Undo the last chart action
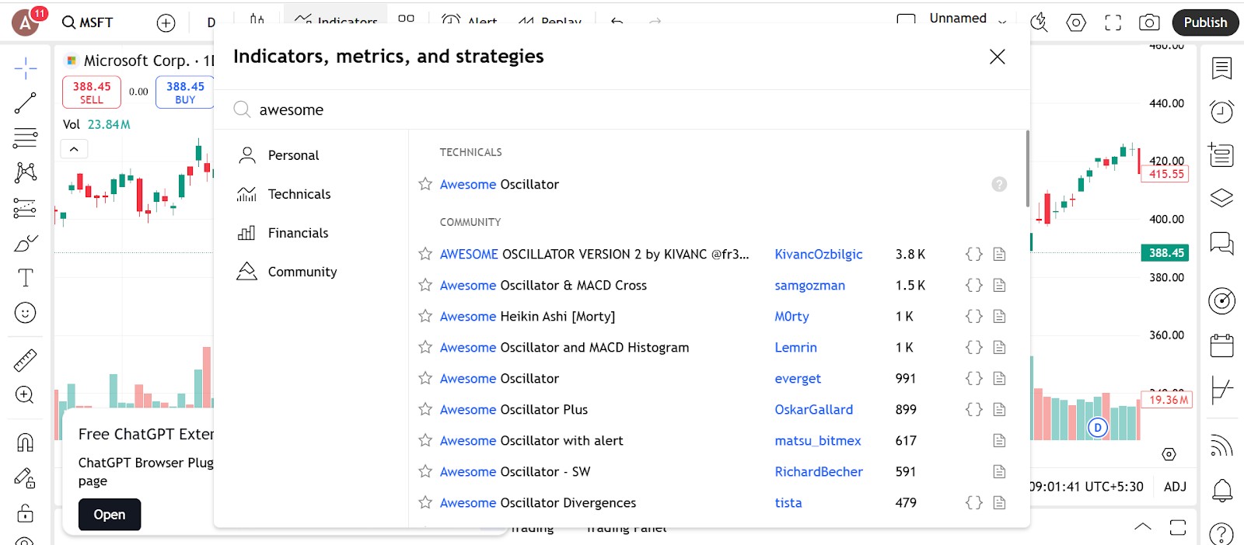This screenshot has width=1244, height=545. click(x=617, y=22)
